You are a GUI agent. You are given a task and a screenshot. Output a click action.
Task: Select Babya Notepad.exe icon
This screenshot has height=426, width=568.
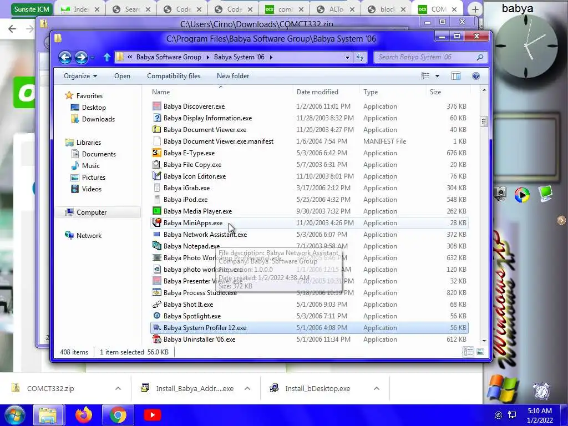click(x=156, y=246)
